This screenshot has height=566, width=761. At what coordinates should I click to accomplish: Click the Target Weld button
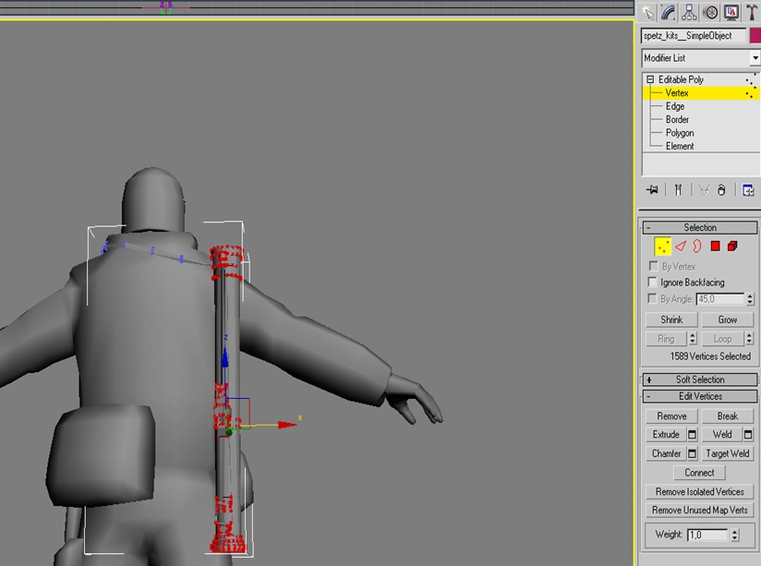(x=727, y=453)
